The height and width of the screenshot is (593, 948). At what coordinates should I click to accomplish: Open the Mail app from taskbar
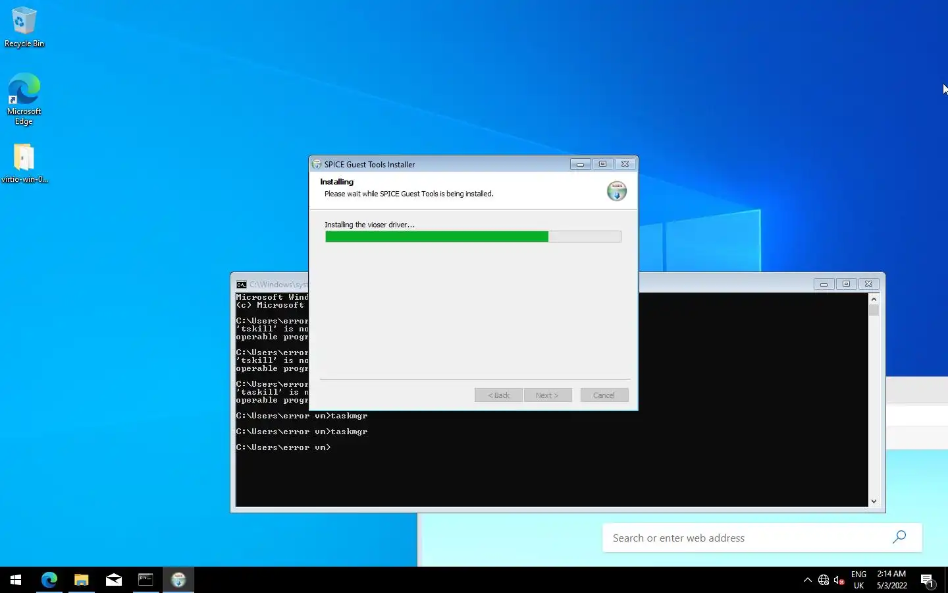(114, 580)
